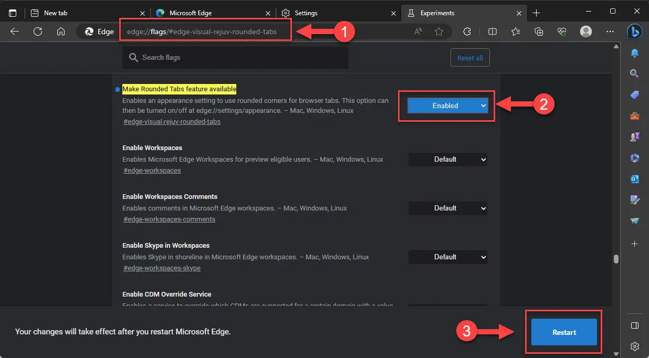The height and width of the screenshot is (358, 649).
Task: Click the Reset all button
Action: [470, 58]
